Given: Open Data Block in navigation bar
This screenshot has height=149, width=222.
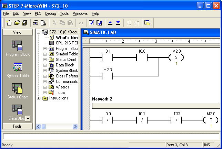Looking at the screenshot, I should [17, 113].
